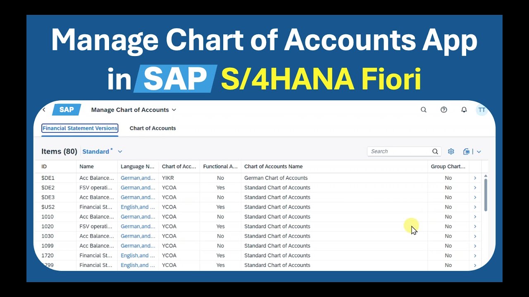529x297 pixels.
Task: Click the language link in row $DE1
Action: pyautogui.click(x=138, y=178)
